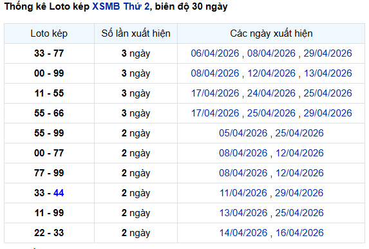Open date 14/04/2026 in the 22 - 33 row

(x=243, y=233)
